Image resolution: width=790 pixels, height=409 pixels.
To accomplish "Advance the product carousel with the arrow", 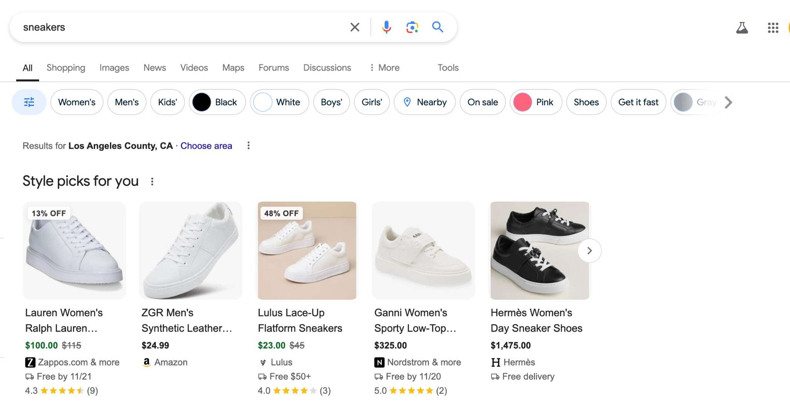I will pyautogui.click(x=589, y=251).
